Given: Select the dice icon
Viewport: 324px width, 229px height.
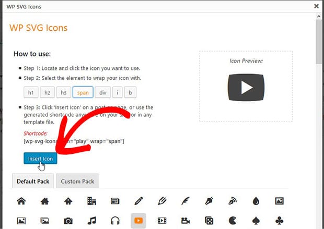Looking at the screenshot, I should (209, 221).
